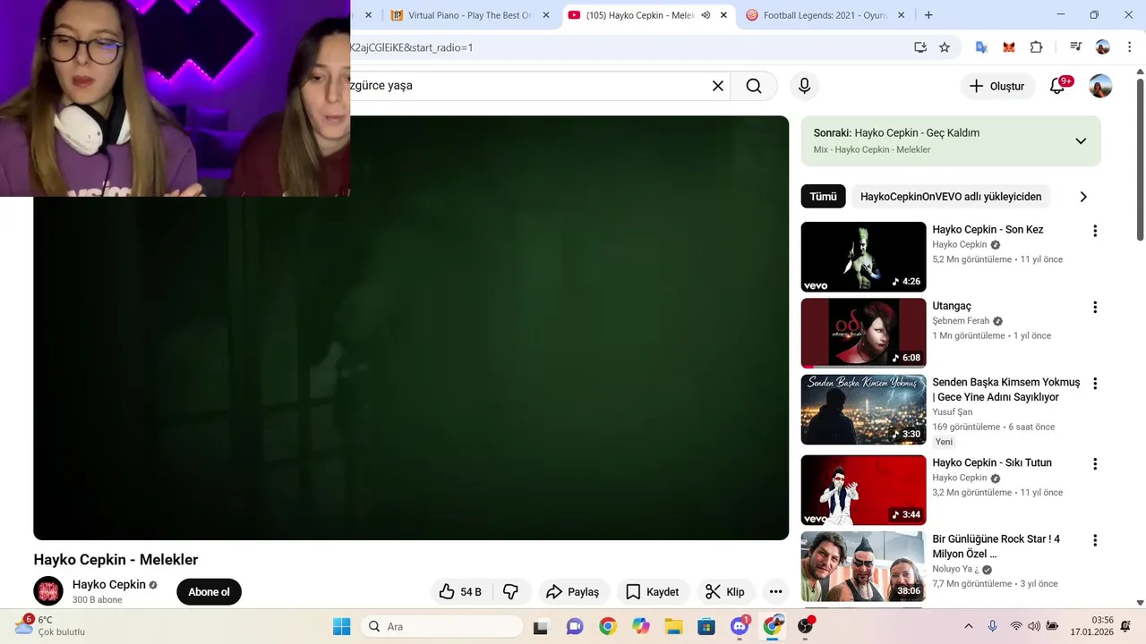Dislike the Melekler video
Image resolution: width=1146 pixels, height=644 pixels.
coord(511,592)
